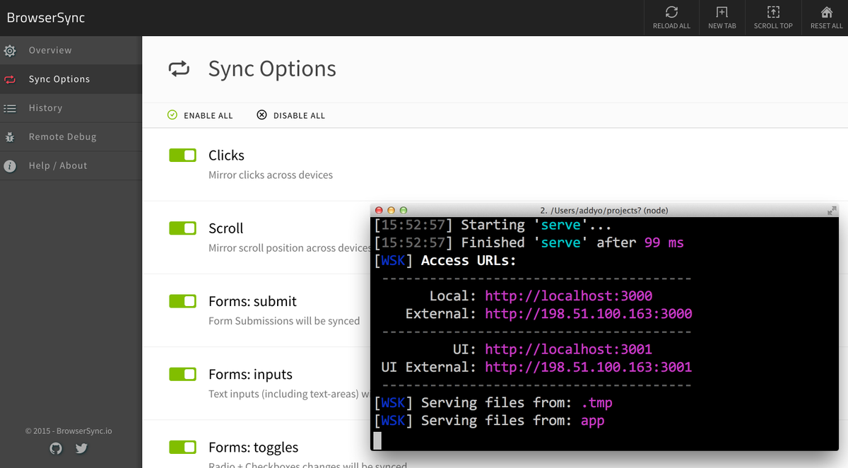Toggle the Forms: toggles switch
Screen dimensions: 848x468
point(182,447)
